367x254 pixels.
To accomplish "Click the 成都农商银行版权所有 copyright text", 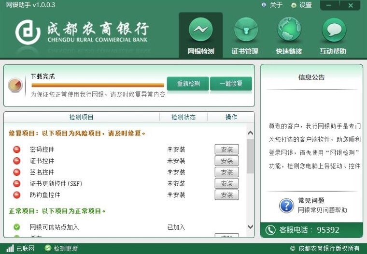I will (325, 248).
